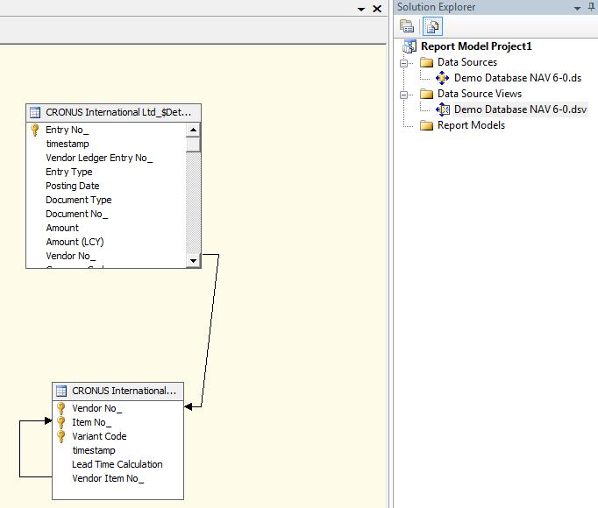Select the Lead Time Calculation column

click(117, 464)
